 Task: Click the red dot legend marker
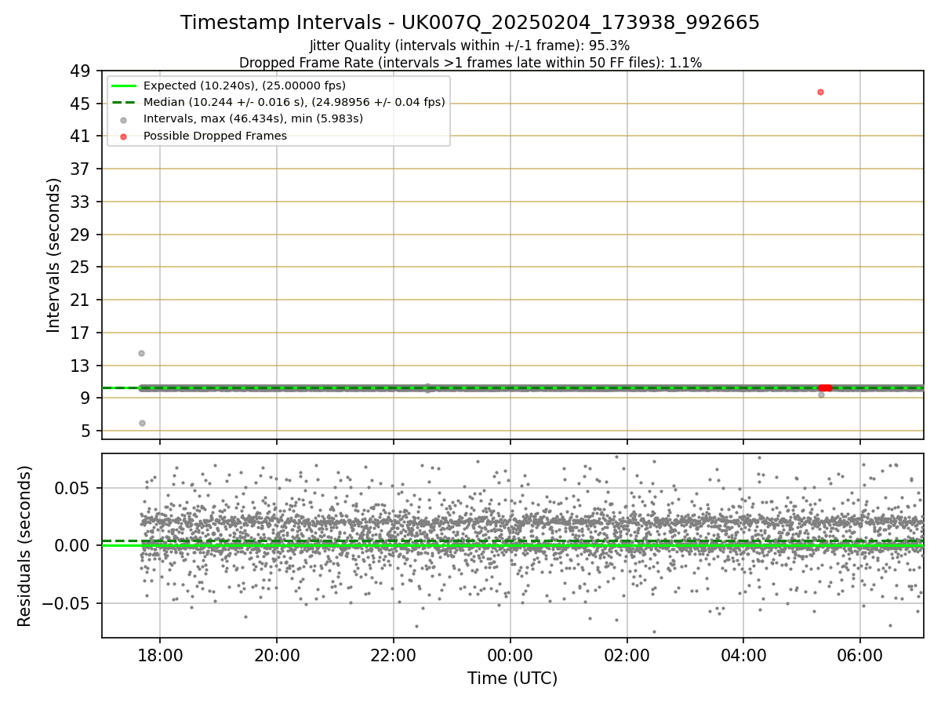123,136
